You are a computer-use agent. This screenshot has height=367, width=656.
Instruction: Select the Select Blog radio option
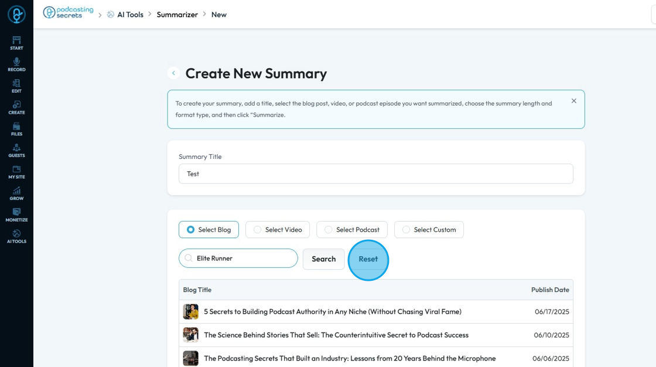click(x=190, y=230)
